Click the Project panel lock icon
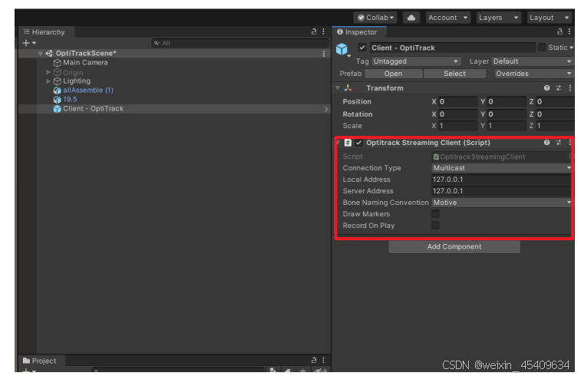This screenshot has height=376, width=581. pyautogui.click(x=314, y=360)
